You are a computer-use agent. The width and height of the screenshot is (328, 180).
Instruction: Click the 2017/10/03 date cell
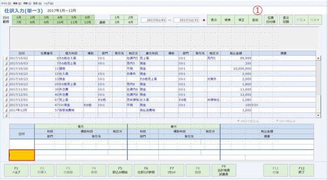coord(22,63)
